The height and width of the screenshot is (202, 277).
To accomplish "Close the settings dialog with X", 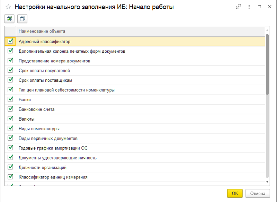I will coord(269,7).
